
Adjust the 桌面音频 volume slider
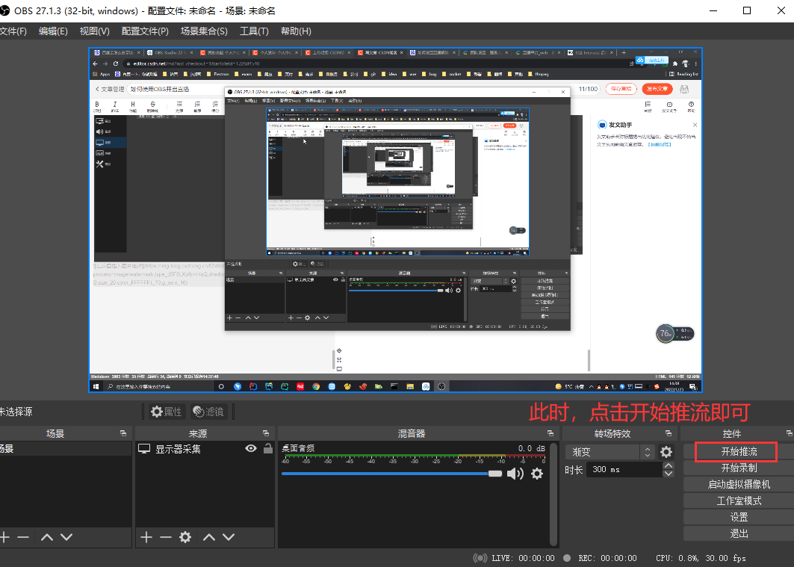[x=391, y=474]
